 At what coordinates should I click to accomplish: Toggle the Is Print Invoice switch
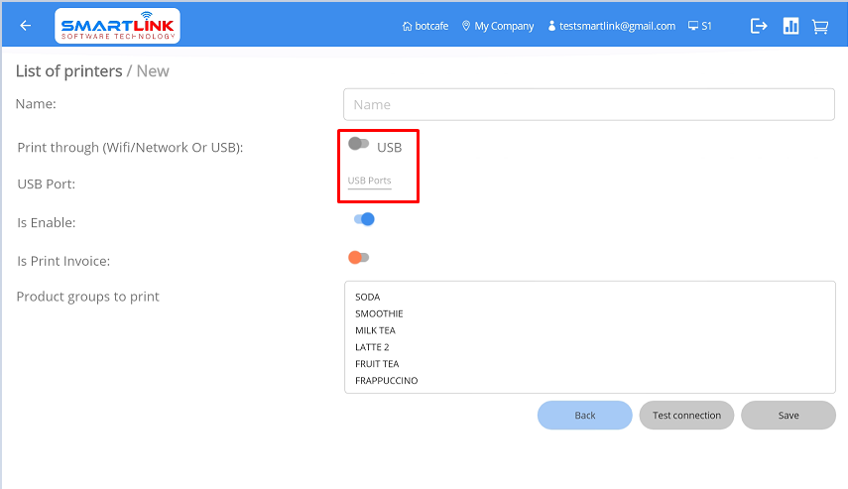tap(358, 258)
